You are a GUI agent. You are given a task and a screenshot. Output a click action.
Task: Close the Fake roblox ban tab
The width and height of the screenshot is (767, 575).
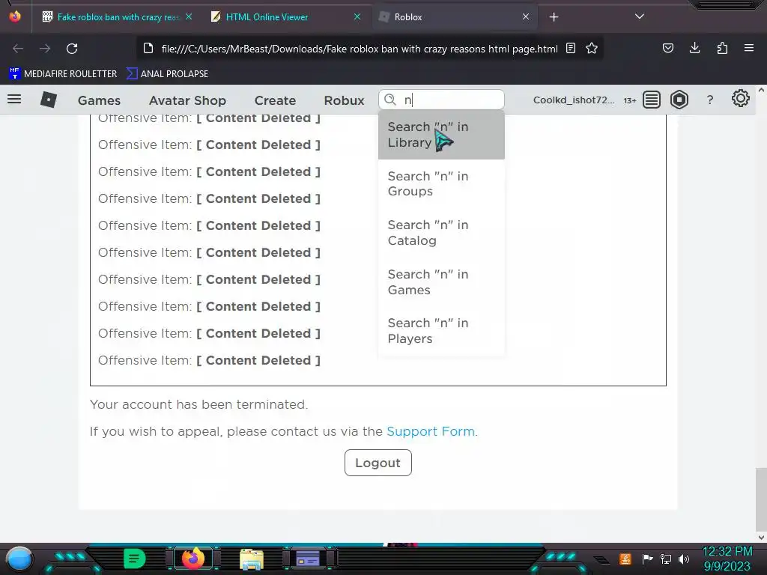[x=189, y=16]
